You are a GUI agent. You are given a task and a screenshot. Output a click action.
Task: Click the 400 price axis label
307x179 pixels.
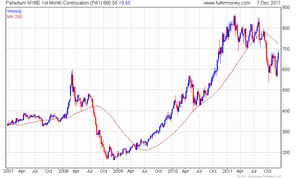286,111
